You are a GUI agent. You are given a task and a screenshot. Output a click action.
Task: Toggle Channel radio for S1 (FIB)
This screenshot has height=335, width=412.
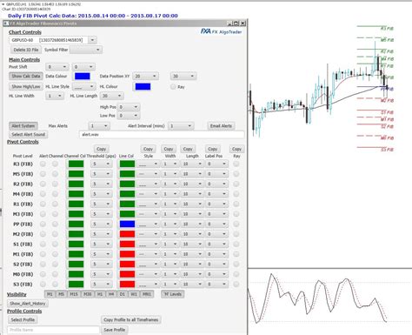[55, 244]
